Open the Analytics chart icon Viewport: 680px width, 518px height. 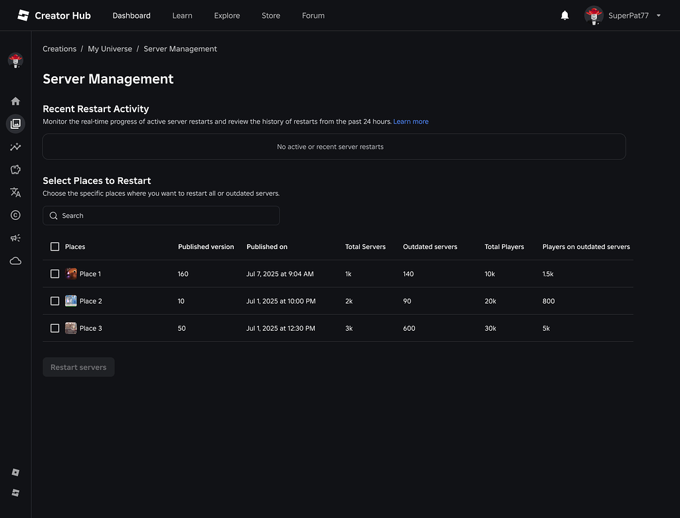pyautogui.click(x=15, y=147)
